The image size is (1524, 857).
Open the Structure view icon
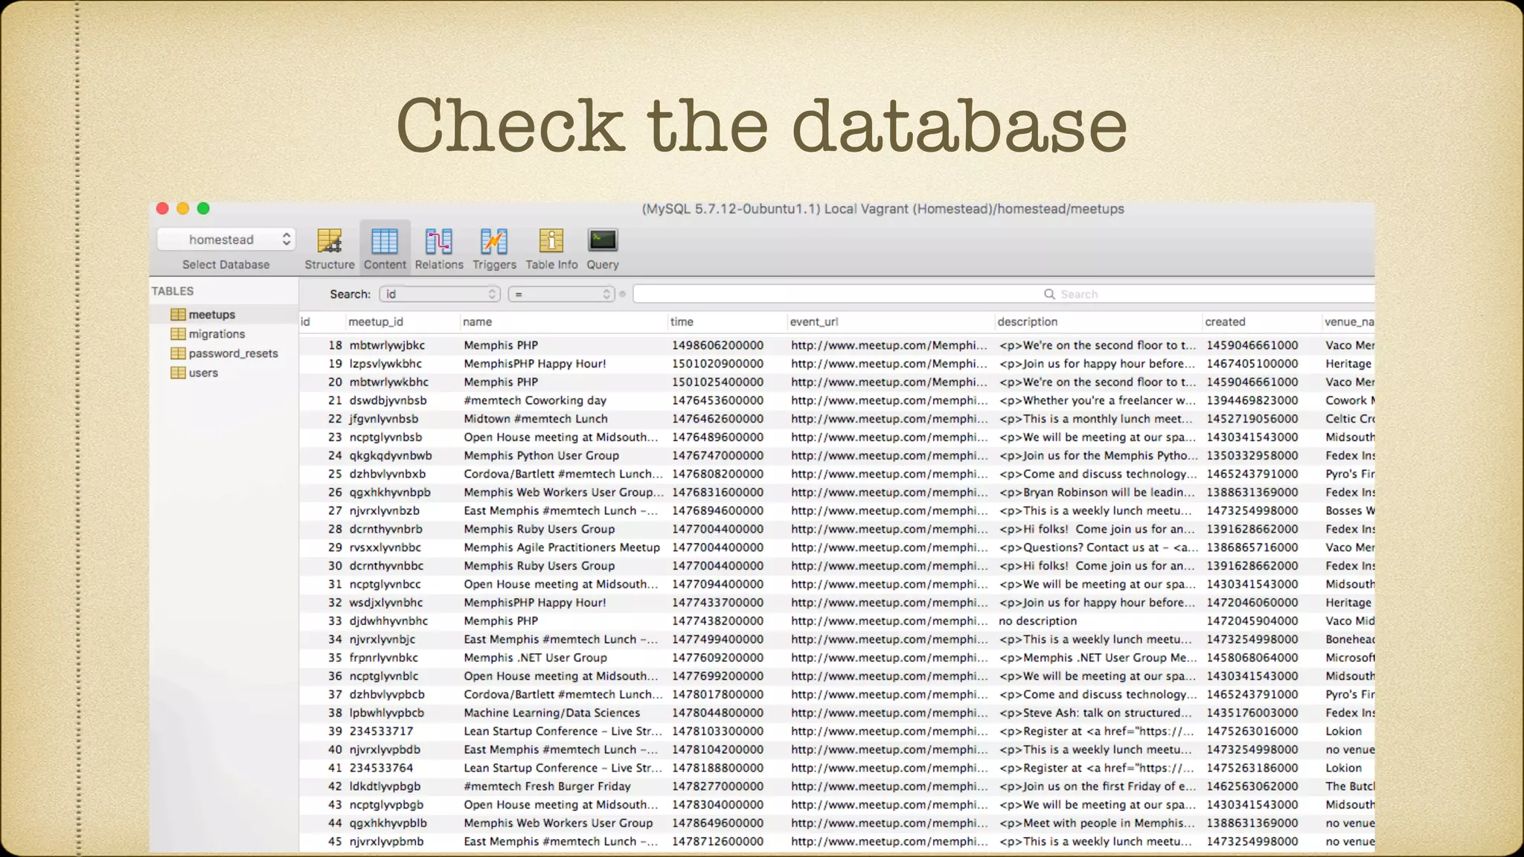(x=329, y=241)
